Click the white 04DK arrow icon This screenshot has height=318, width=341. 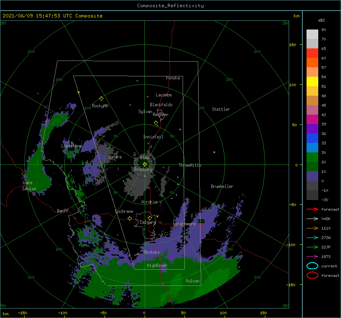pyautogui.click(x=312, y=219)
